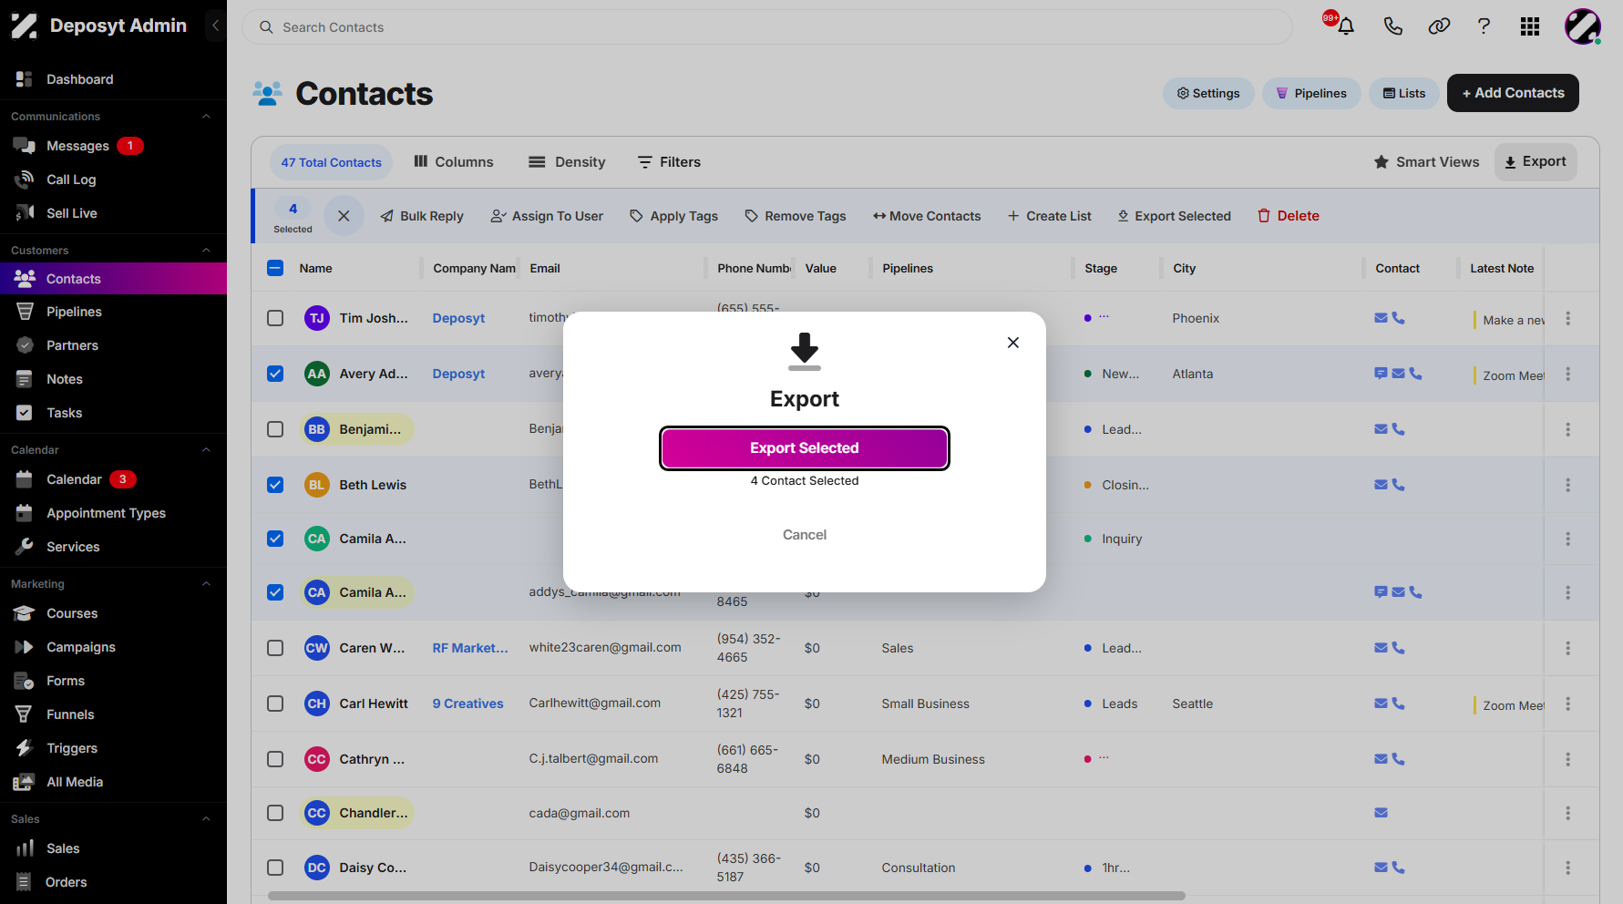This screenshot has width=1623, height=904.
Task: Open the notifications bell icon
Action: pos(1345,26)
